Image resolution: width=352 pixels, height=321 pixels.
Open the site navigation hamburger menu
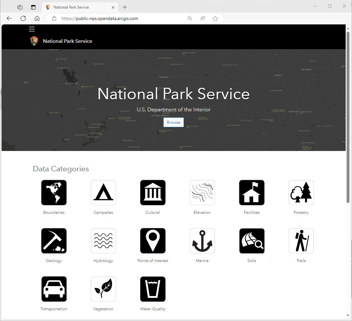click(32, 29)
